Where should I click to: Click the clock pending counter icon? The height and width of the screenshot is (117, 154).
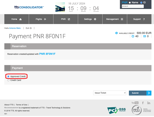tap(133, 36)
